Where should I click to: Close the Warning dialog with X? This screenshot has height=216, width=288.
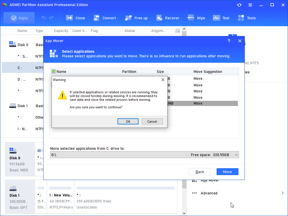click(x=163, y=80)
